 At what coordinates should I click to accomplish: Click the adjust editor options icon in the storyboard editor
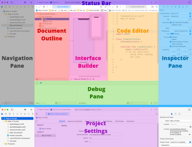pyautogui.click(x=101, y=7)
